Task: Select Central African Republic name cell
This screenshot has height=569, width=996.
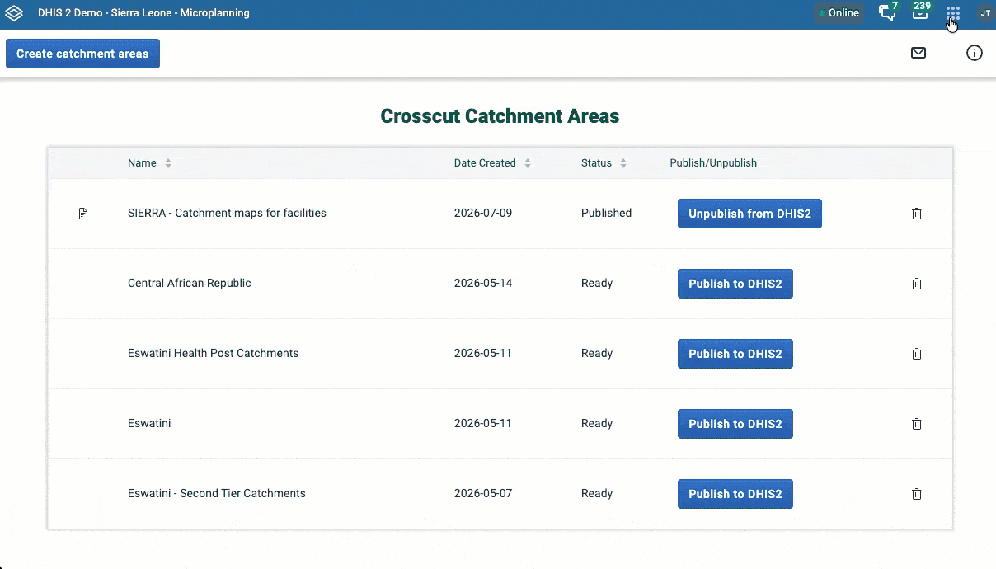Action: 190,283
